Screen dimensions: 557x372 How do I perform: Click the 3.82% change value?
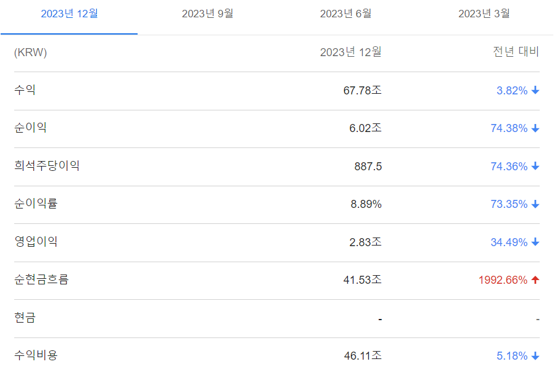(x=512, y=91)
